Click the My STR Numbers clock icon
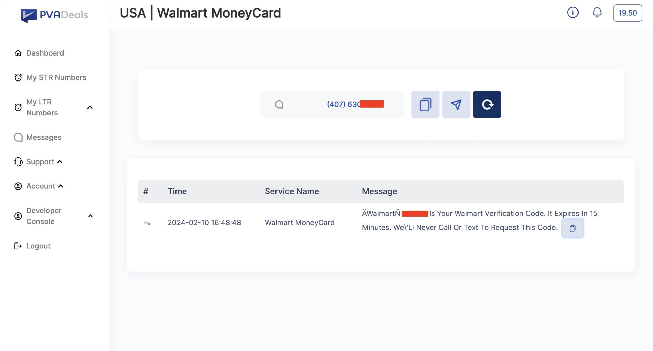 pyautogui.click(x=18, y=77)
